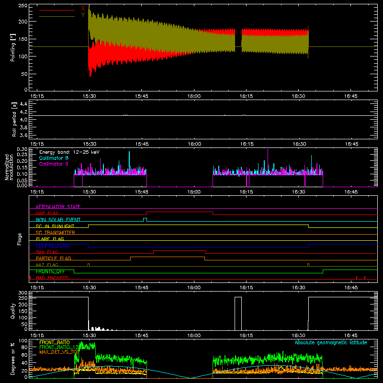Click 'Absolute geomagnetic latitude' legend text

tap(331, 342)
